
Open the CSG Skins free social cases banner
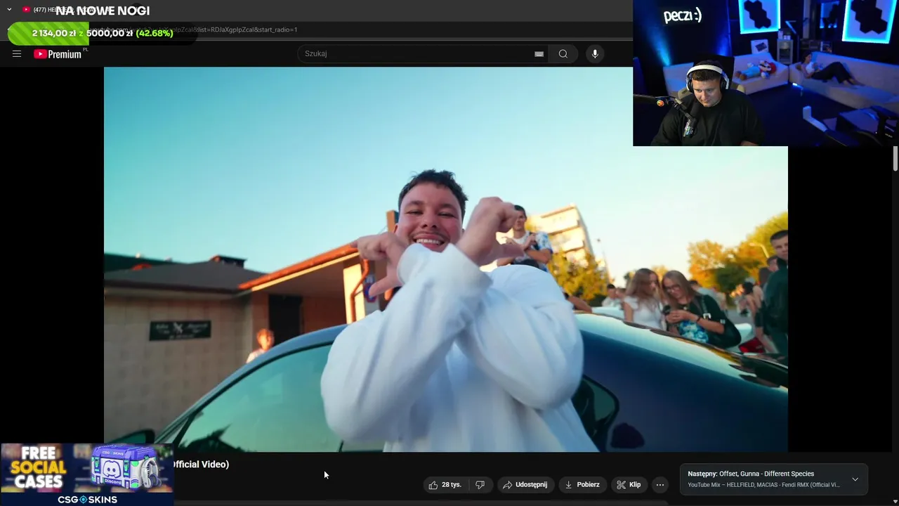click(86, 474)
